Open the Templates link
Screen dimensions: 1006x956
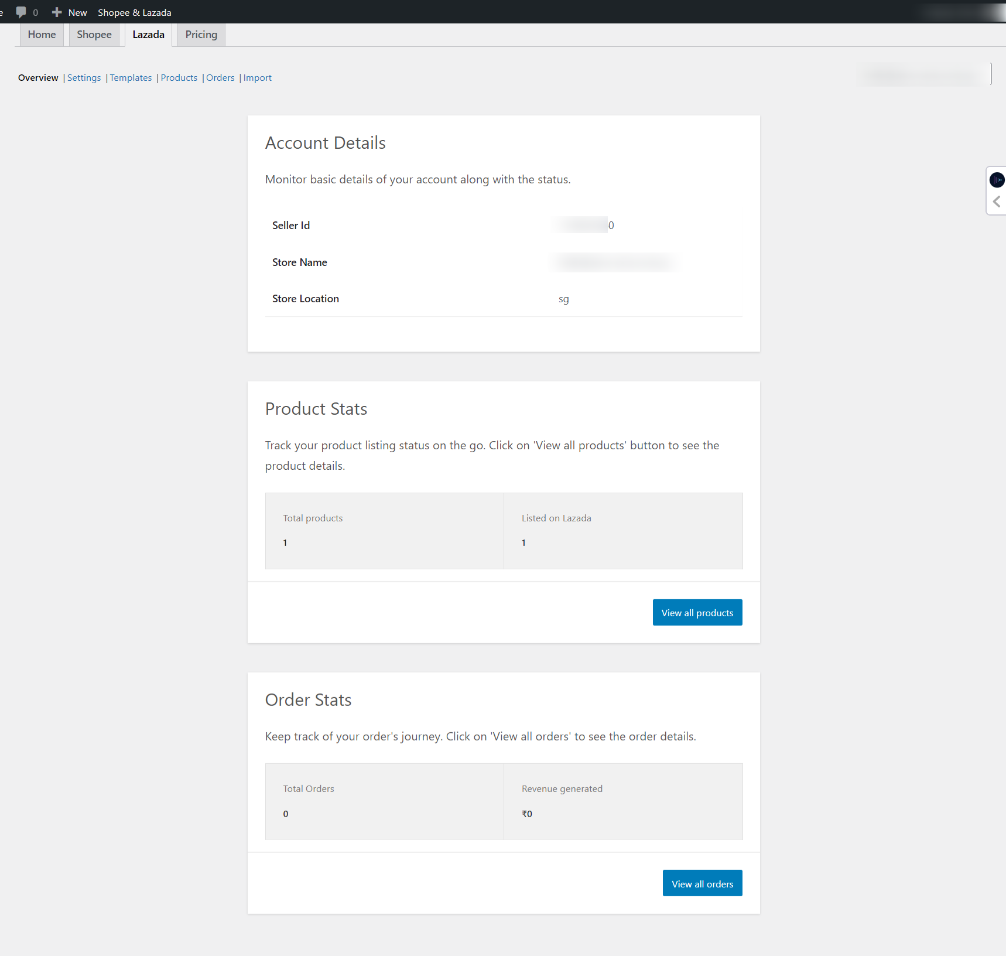131,78
